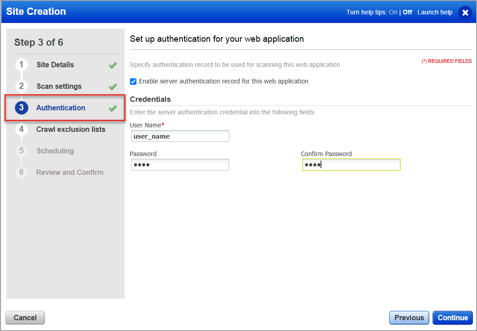
Task: Focus the User Name input field
Action: coord(180,136)
